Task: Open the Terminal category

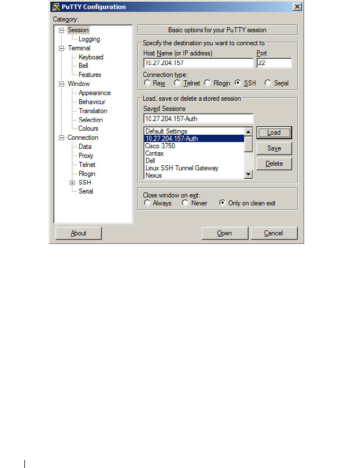Action: click(79, 48)
